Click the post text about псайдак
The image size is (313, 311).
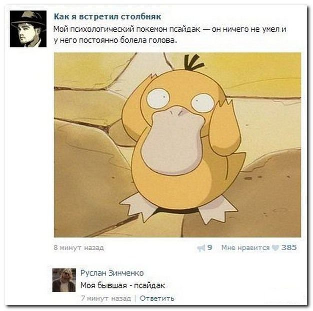(170, 35)
